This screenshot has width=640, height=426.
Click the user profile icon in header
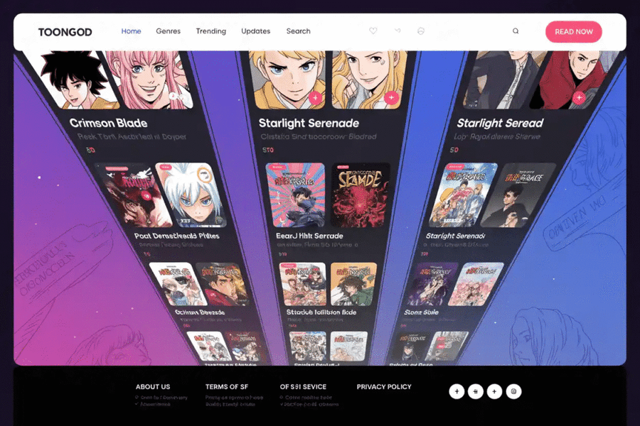(x=421, y=31)
